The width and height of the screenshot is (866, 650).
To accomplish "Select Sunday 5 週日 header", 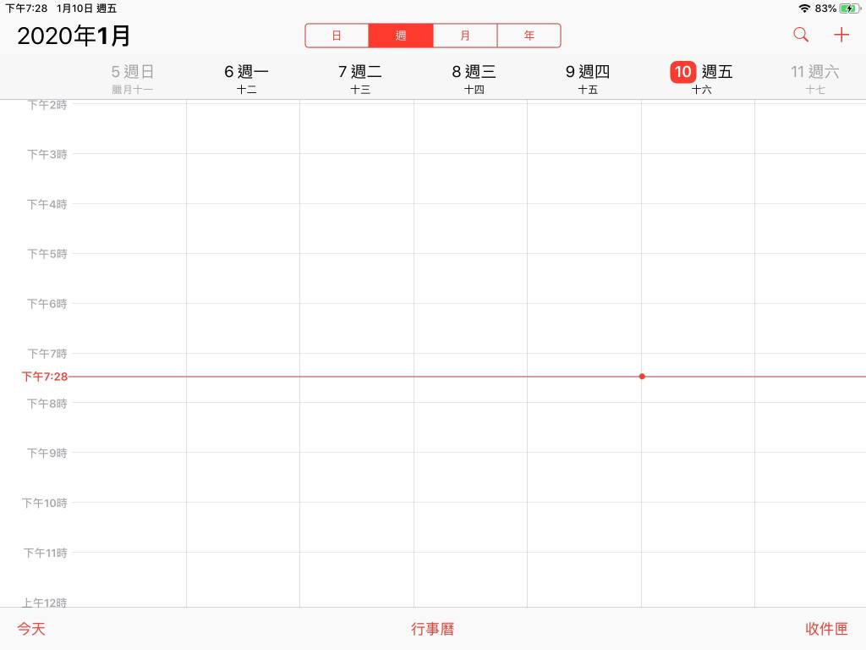I will 133,73.
